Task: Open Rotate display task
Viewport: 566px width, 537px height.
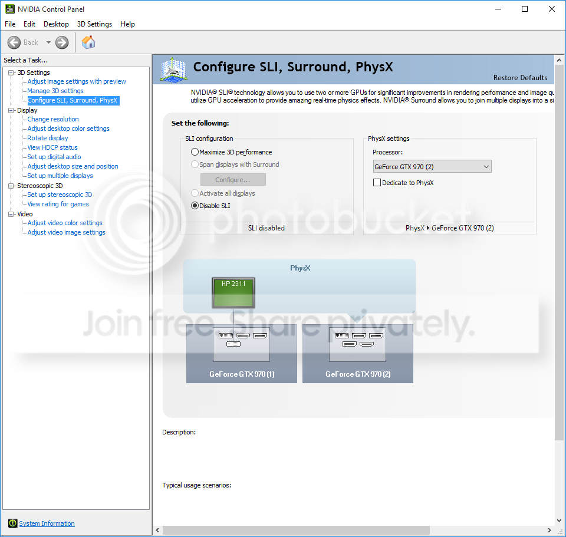Action: (48, 138)
